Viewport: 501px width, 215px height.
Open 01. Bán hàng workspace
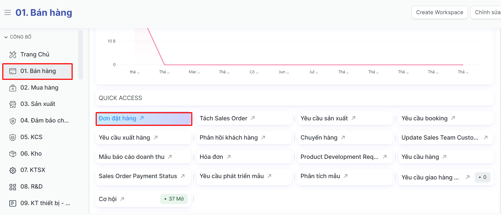point(38,71)
